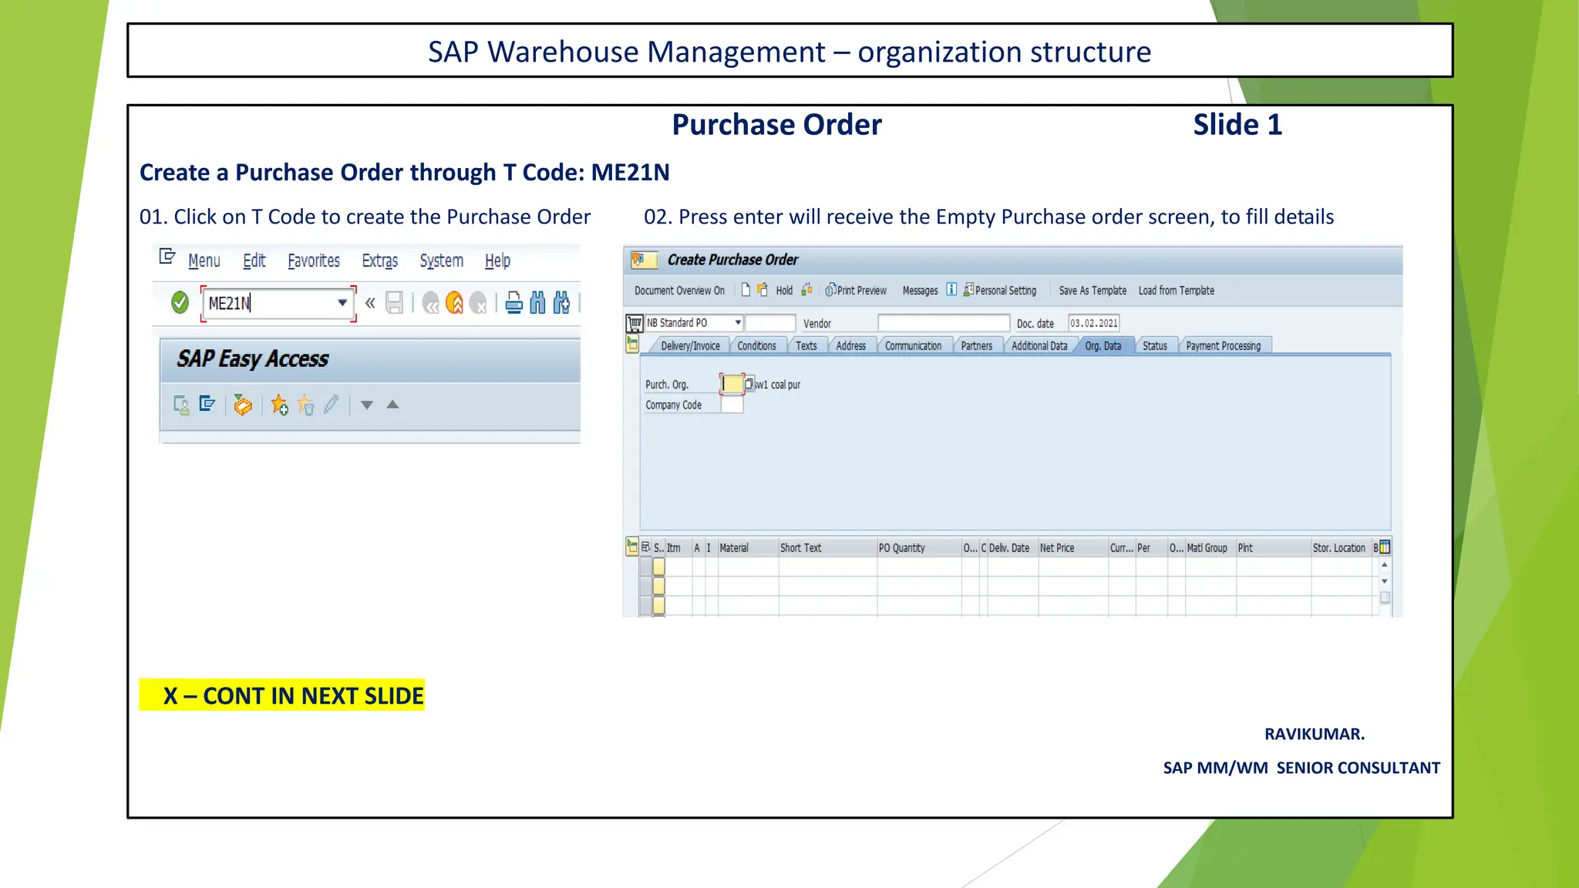Click the Save floppy disk icon
1579x888 pixels.
tap(395, 303)
